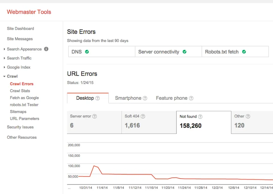Click the 11/24/14 date label on chart
The height and width of the screenshot is (194, 273).
pos(184,188)
